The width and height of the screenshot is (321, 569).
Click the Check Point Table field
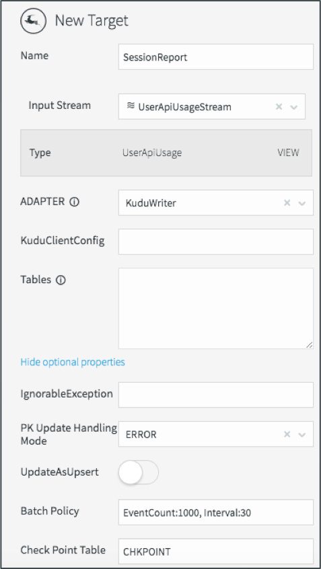[x=216, y=552]
